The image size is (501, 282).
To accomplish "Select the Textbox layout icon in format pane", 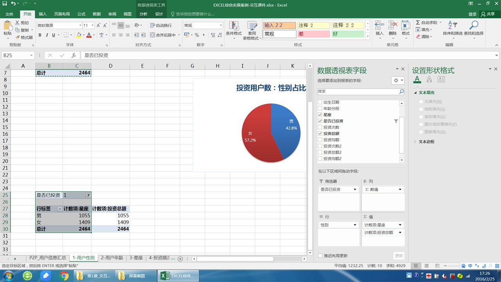I will 441,79.
